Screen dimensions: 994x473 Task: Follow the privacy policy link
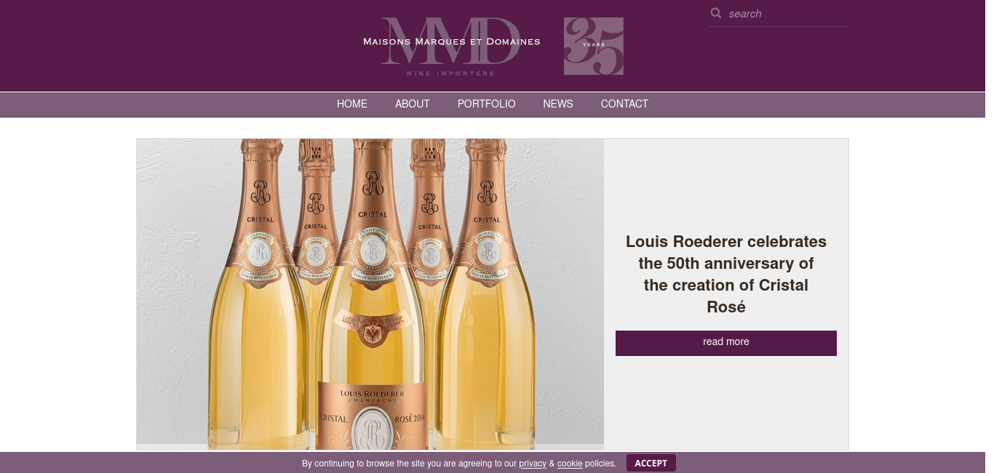point(533,464)
